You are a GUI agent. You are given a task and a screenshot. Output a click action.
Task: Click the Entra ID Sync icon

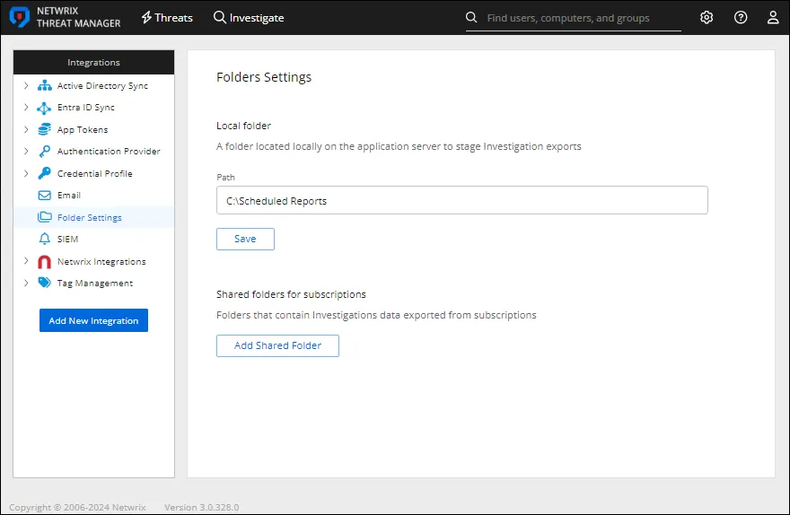pos(44,108)
